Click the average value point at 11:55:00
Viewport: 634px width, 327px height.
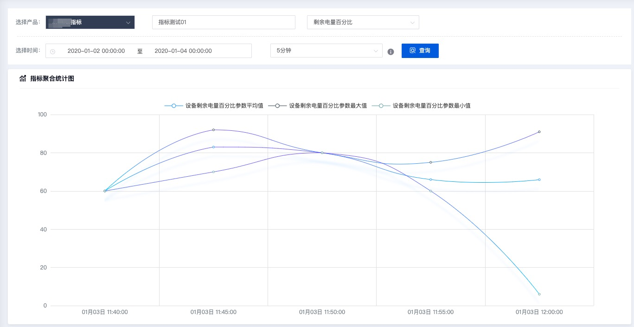pos(430,180)
